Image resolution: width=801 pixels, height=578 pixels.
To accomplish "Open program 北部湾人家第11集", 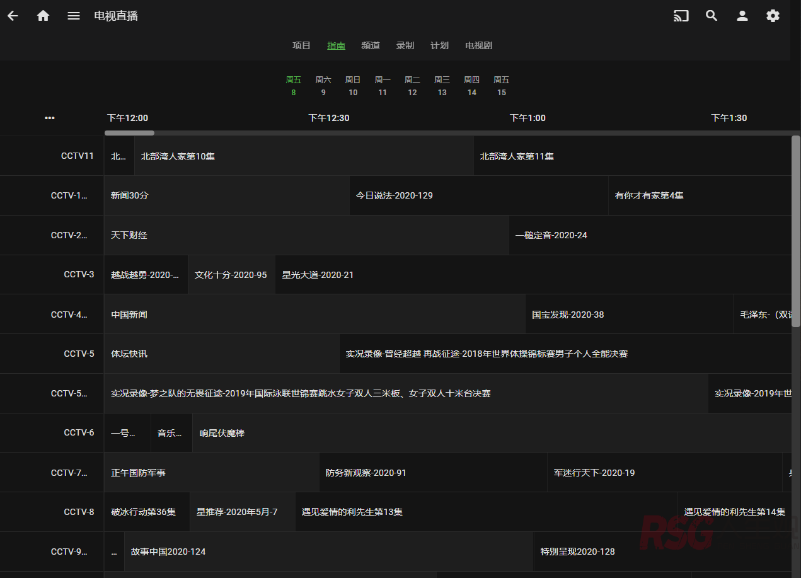I will (x=632, y=156).
